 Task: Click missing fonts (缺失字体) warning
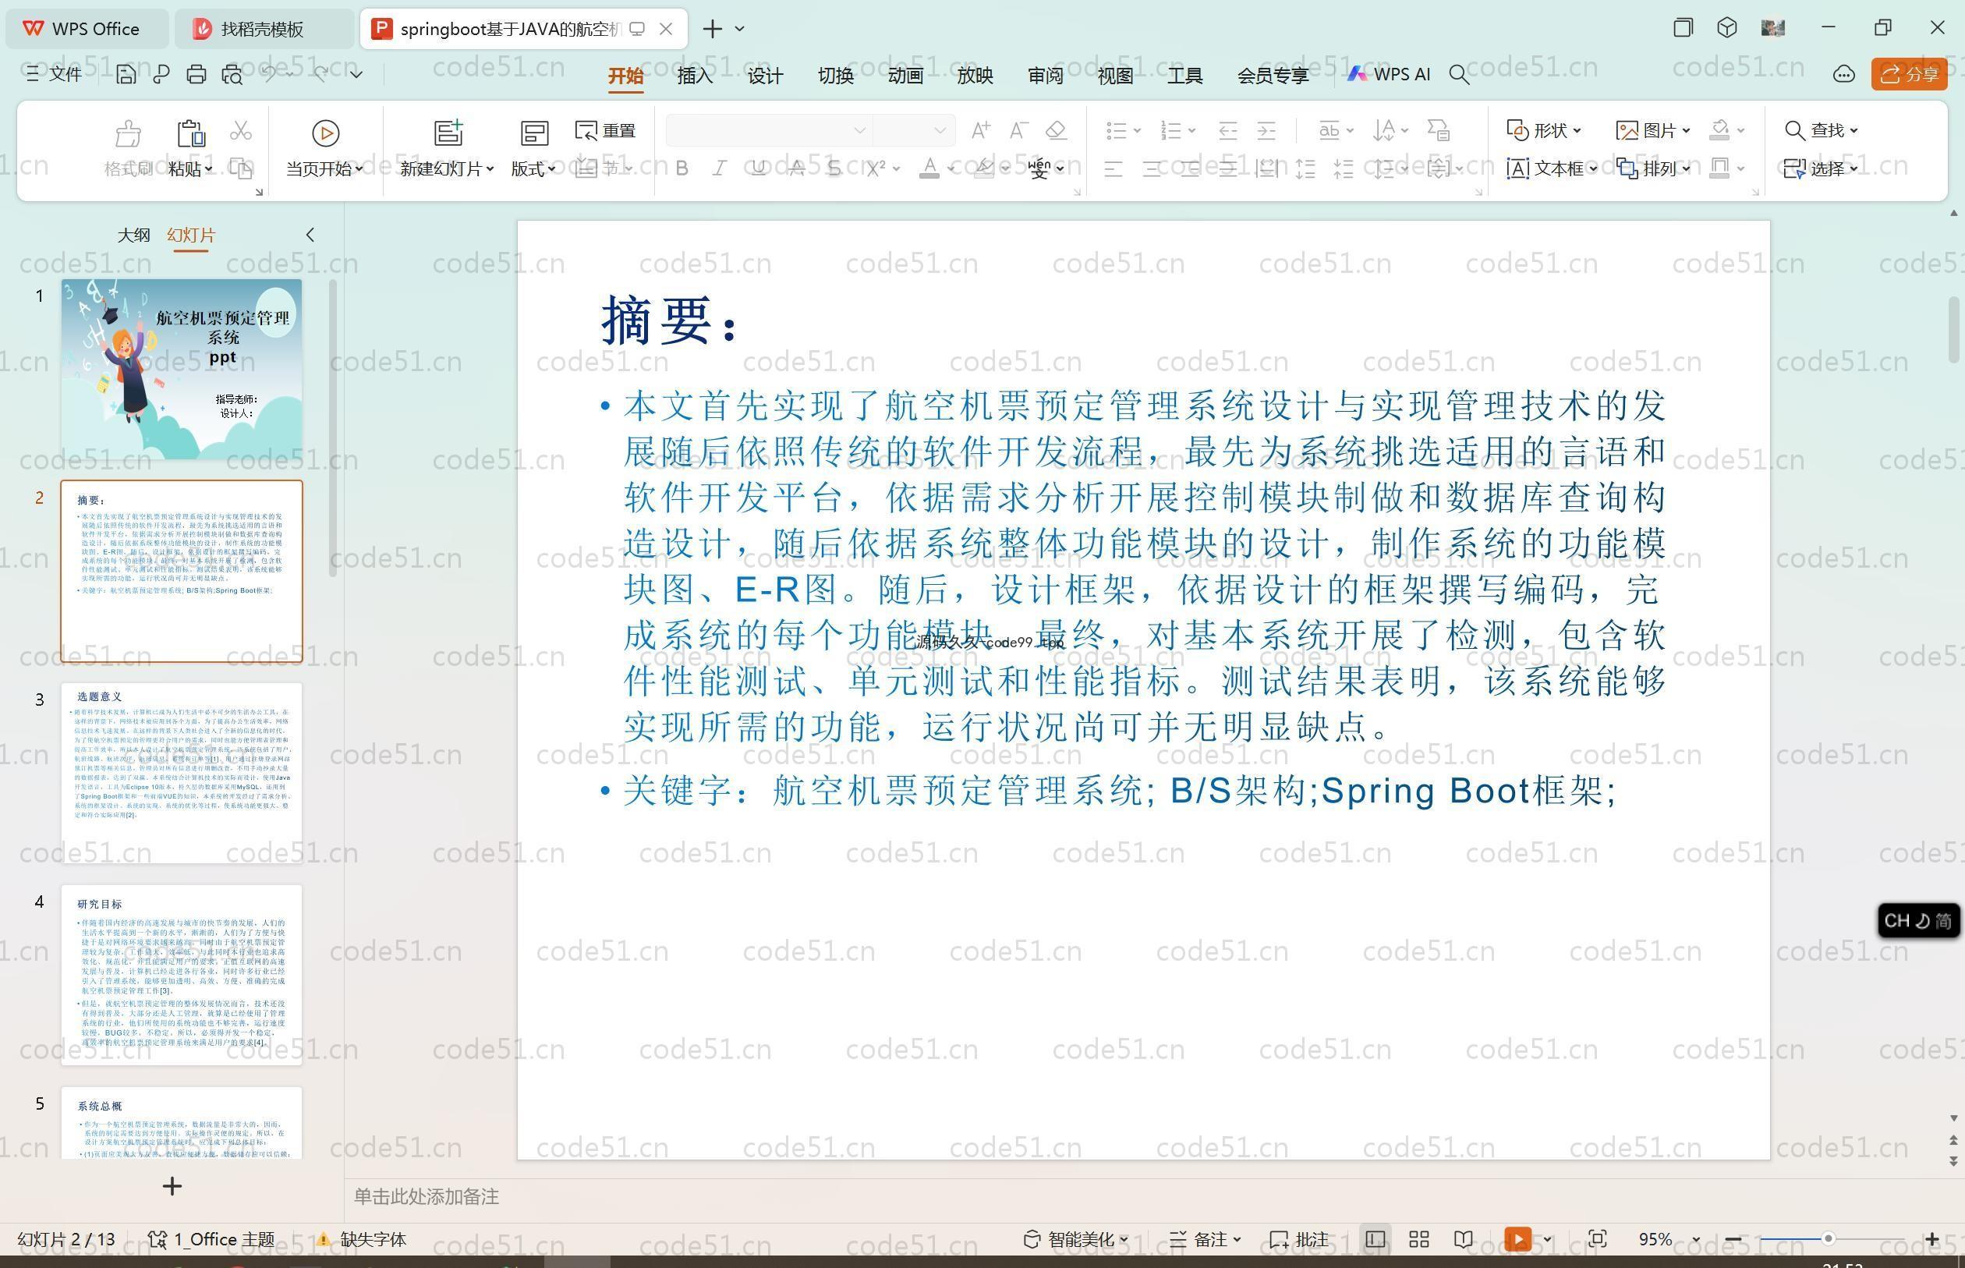(x=361, y=1239)
